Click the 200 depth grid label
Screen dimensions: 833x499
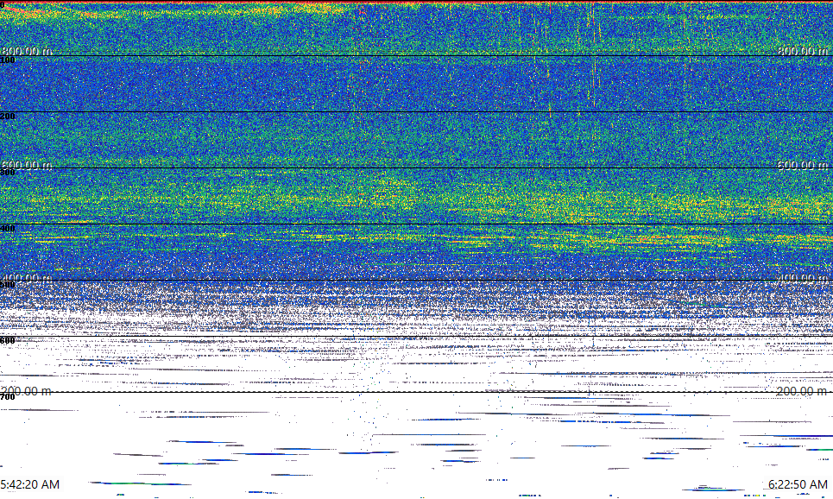[8, 117]
